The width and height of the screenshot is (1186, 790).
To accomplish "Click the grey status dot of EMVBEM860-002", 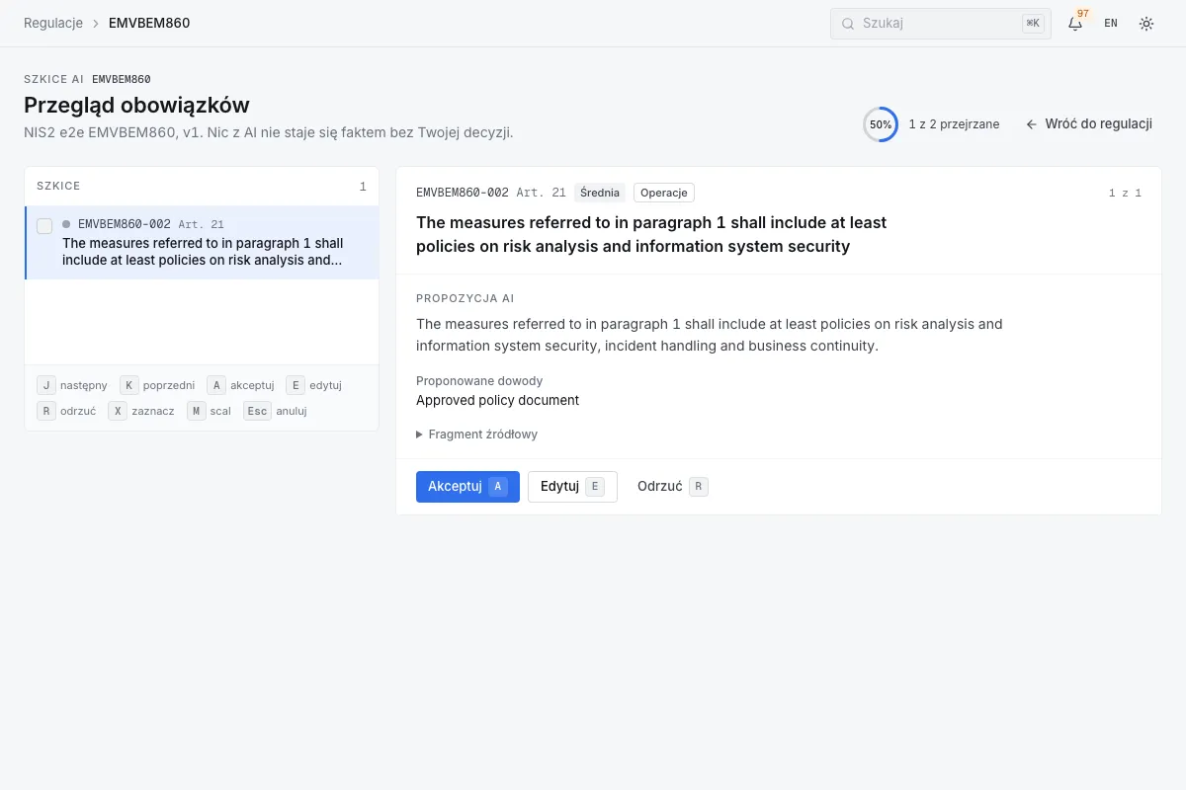I will (66, 224).
